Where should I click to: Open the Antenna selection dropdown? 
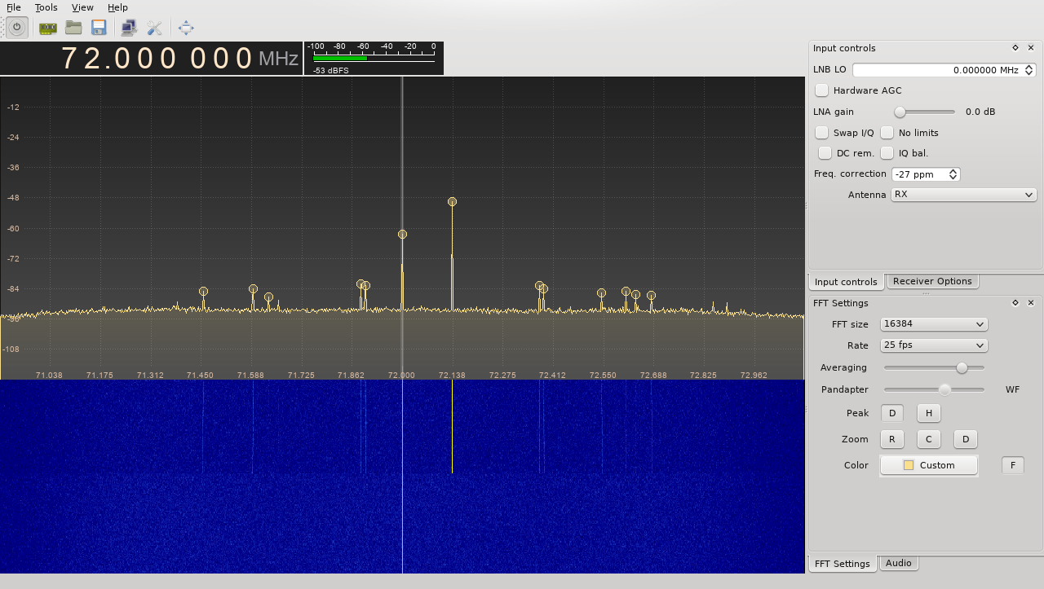click(963, 194)
